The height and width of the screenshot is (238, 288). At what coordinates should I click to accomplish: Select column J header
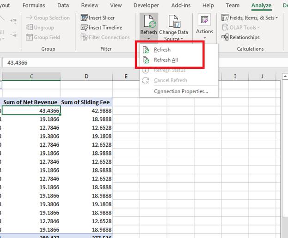pyautogui.click(x=262, y=76)
